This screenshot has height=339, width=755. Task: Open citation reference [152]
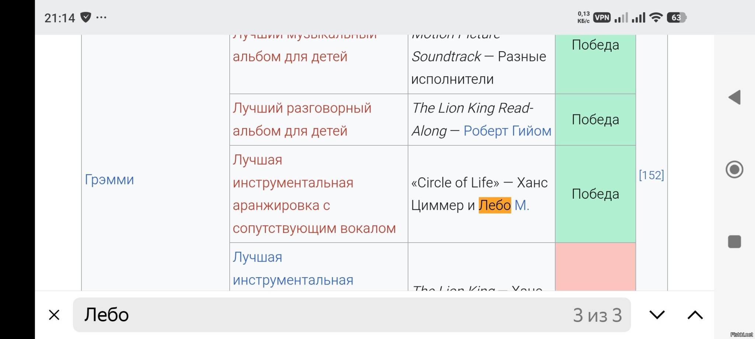click(651, 175)
